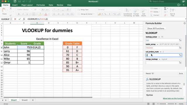Click the font color A swatch

[46, 14]
